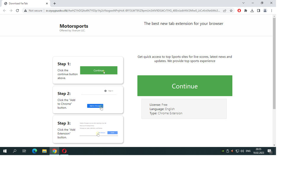Open Windows taskbar search
303x170 pixels.
click(14, 151)
